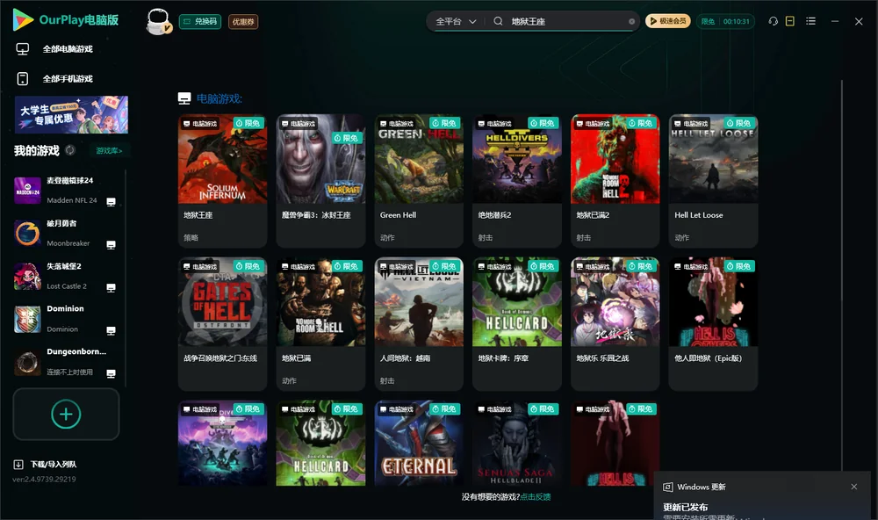The height and width of the screenshot is (520, 878).
Task: Open the Solium Infernum 地狱王座 game card
Action: pyautogui.click(x=222, y=181)
